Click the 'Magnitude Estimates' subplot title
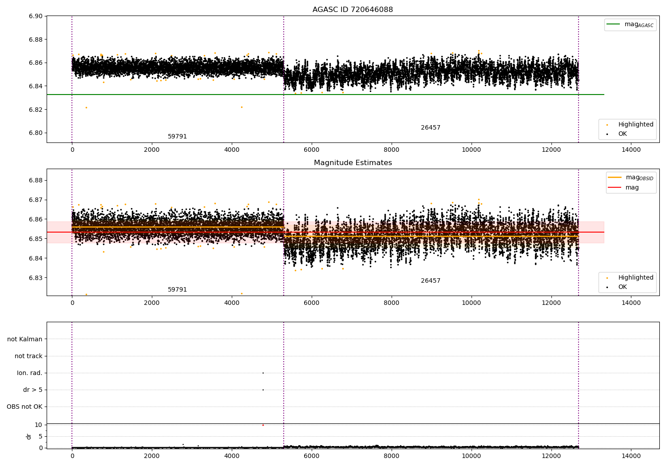666x466 pixels. (x=353, y=163)
